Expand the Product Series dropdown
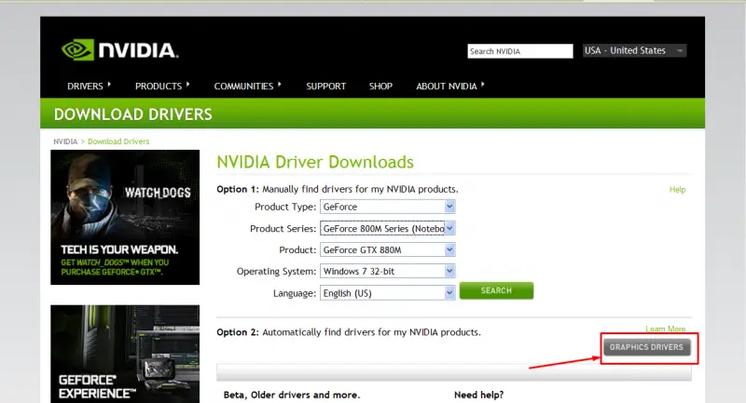The height and width of the screenshot is (403, 746). point(387,228)
